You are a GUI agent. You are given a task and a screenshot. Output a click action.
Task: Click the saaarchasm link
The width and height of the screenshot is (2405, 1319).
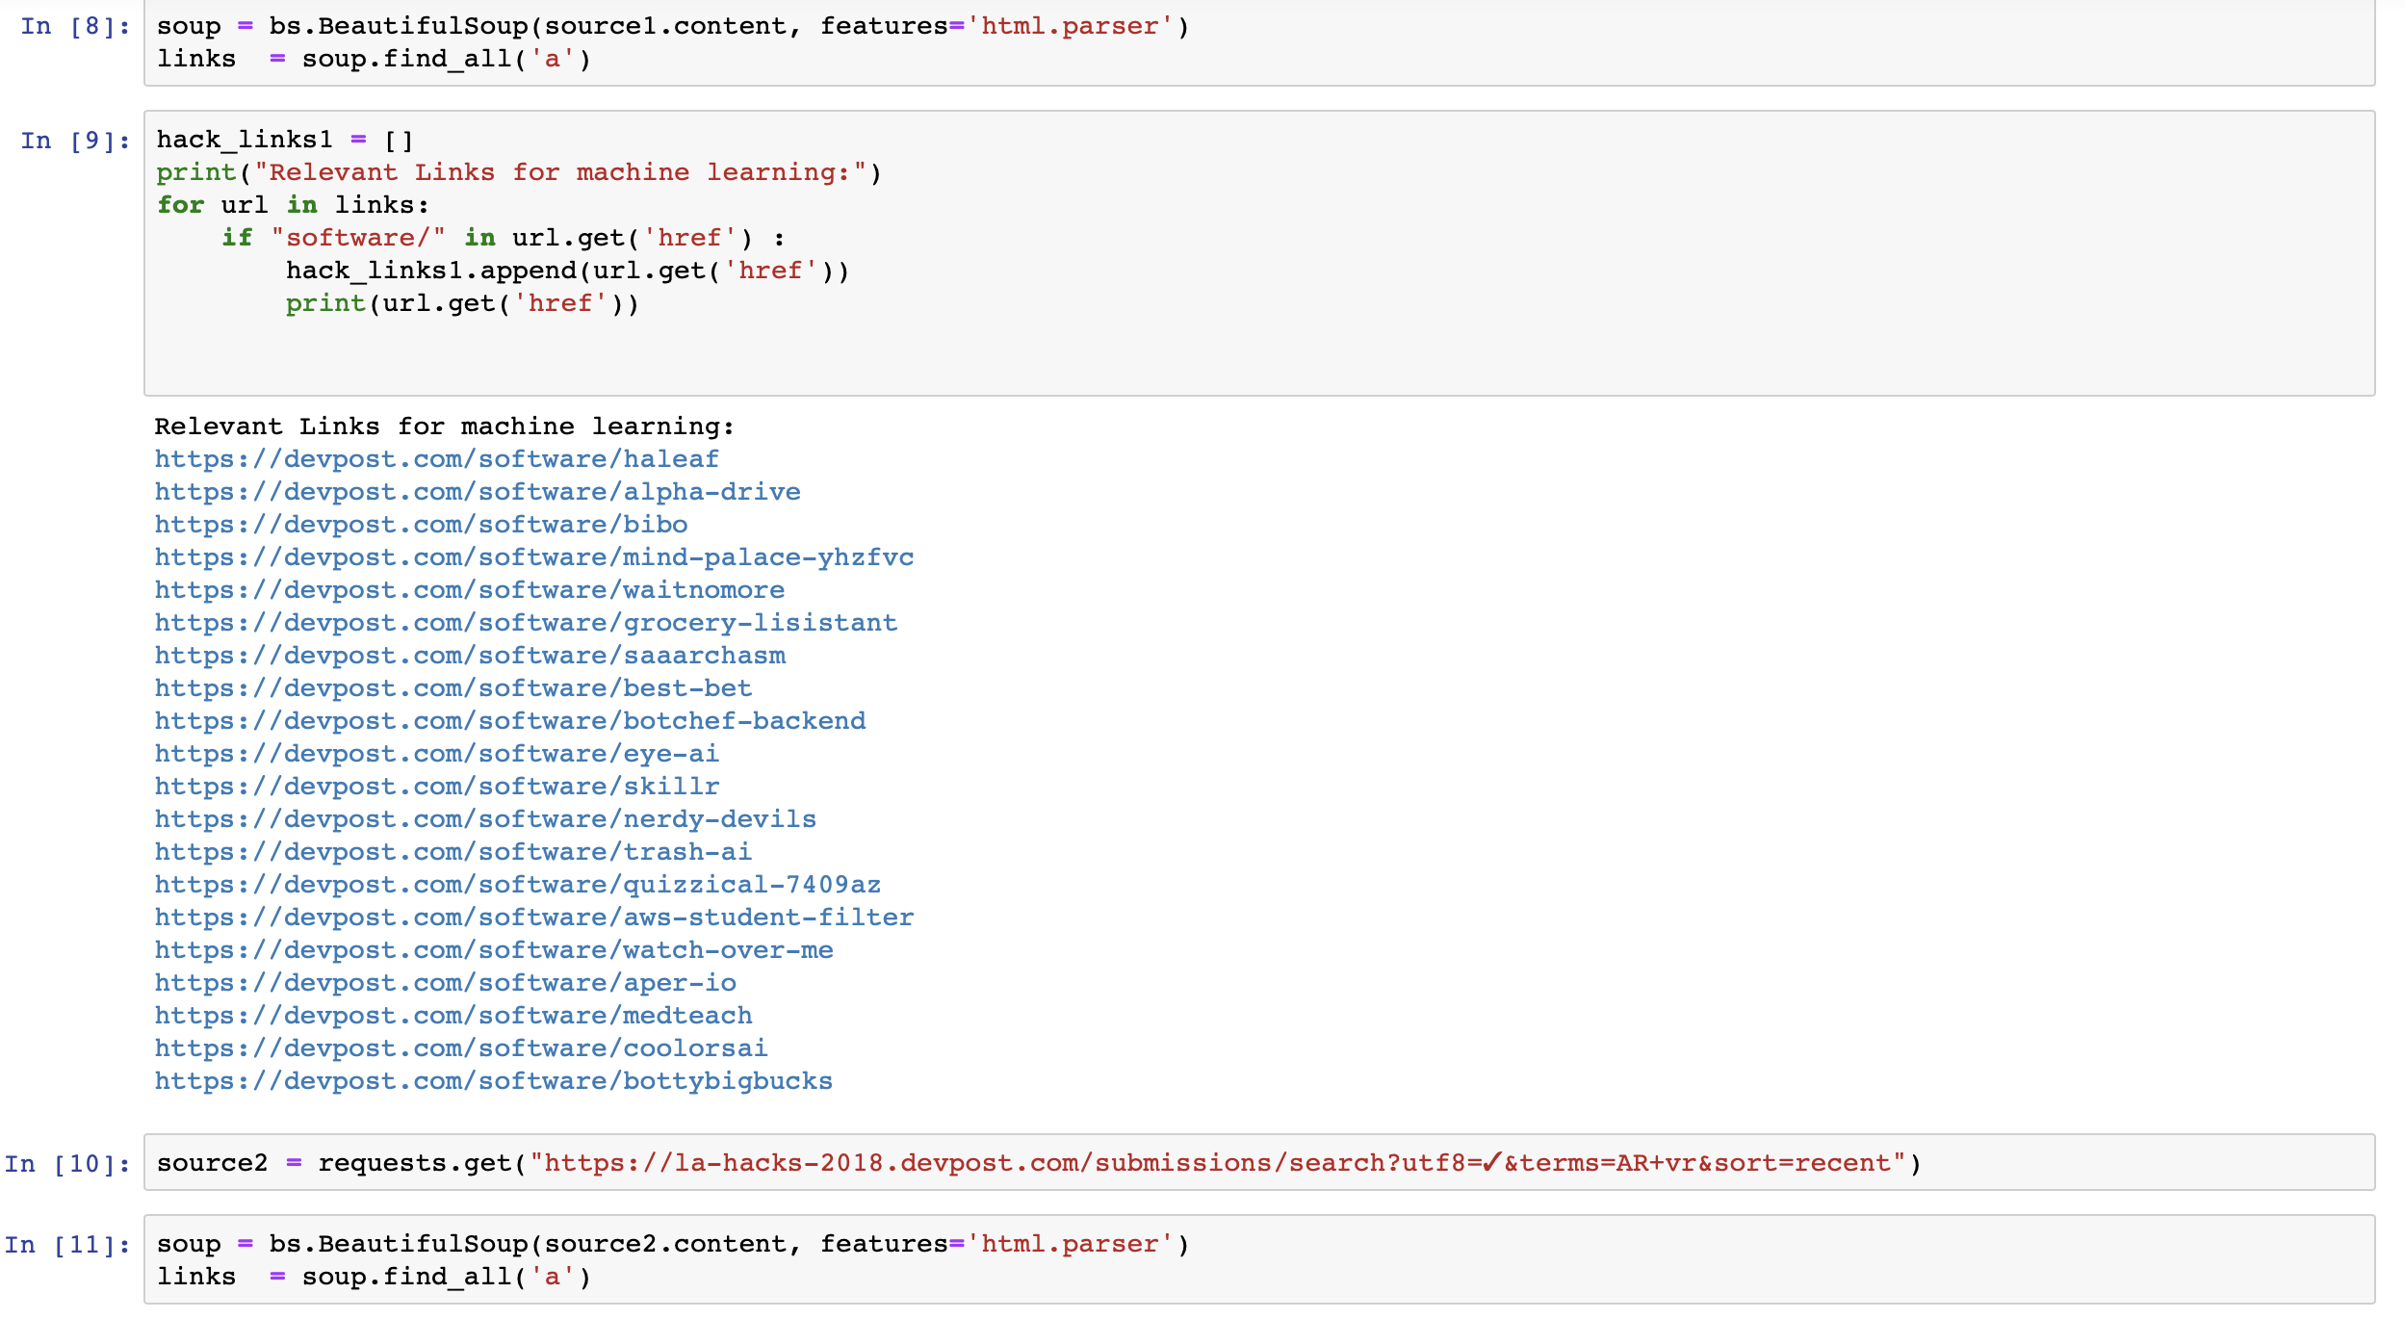tap(470, 656)
